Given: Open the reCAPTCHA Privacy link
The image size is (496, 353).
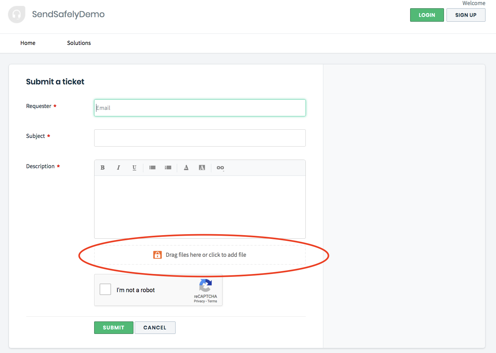Looking at the screenshot, I should (x=199, y=301).
